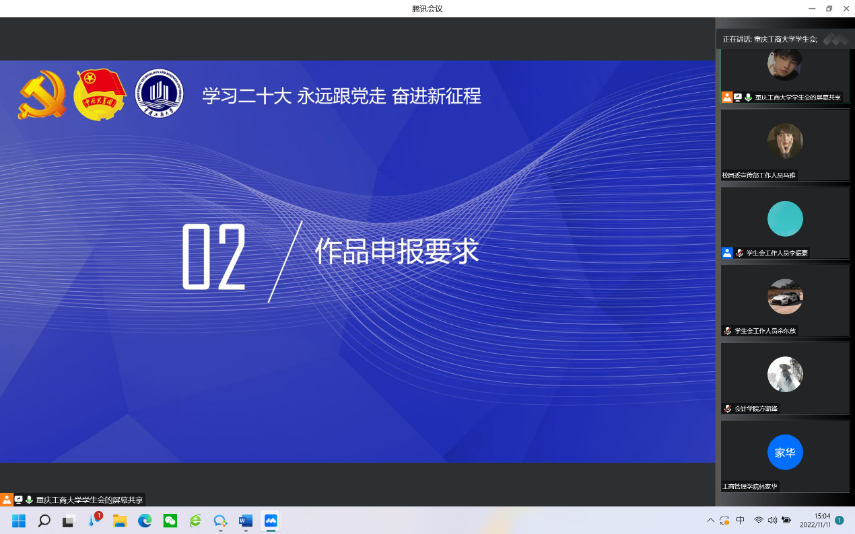Open Tencent Meeting in the taskbar
Viewport: 855px width, 534px height.
coord(271,521)
